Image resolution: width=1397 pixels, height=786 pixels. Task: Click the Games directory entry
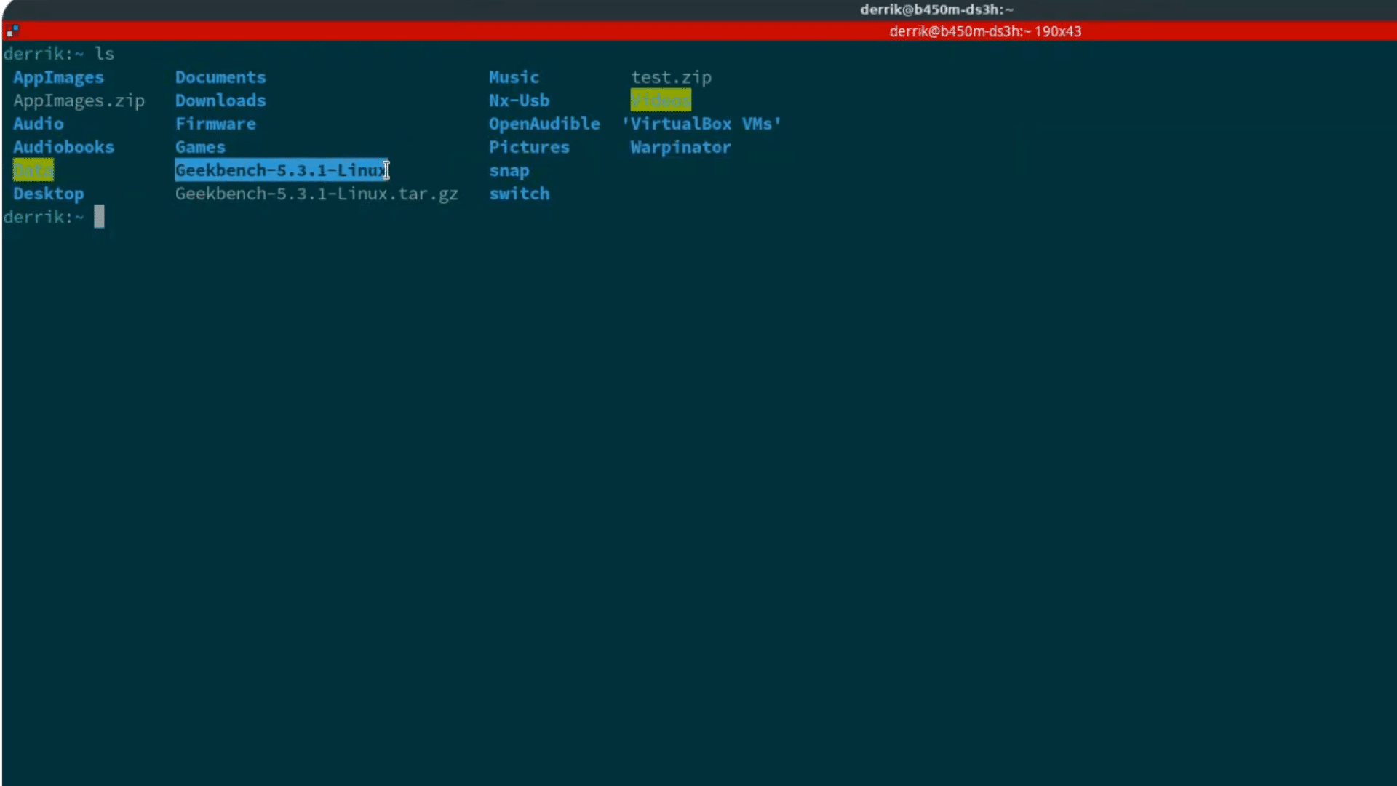coord(200,147)
